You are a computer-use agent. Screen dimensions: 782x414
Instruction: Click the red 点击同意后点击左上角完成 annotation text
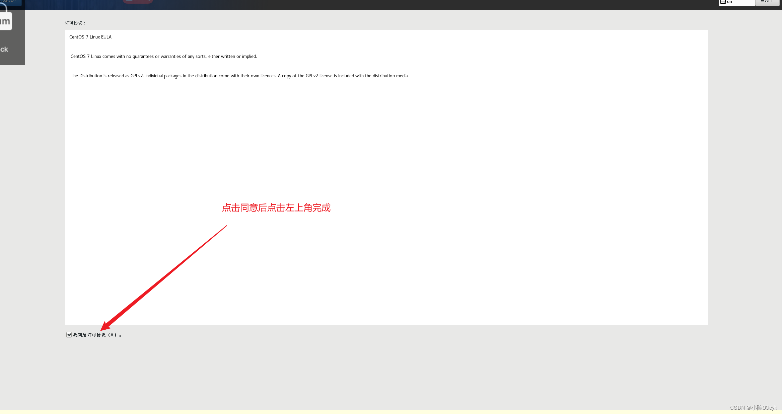tap(276, 208)
